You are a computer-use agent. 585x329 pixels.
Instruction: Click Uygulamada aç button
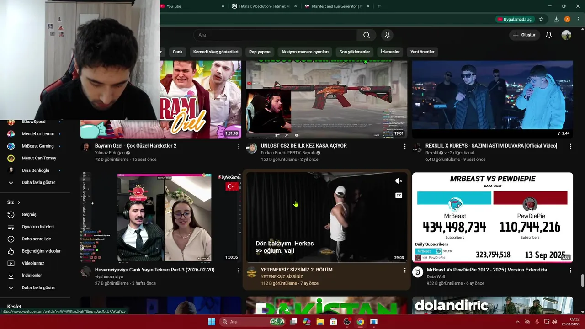click(515, 19)
